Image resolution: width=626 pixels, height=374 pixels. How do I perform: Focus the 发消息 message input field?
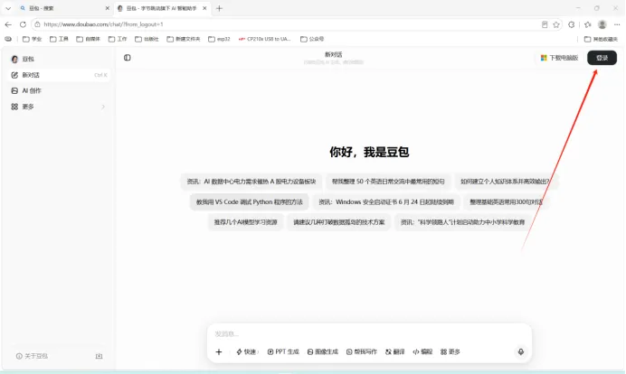click(369, 334)
